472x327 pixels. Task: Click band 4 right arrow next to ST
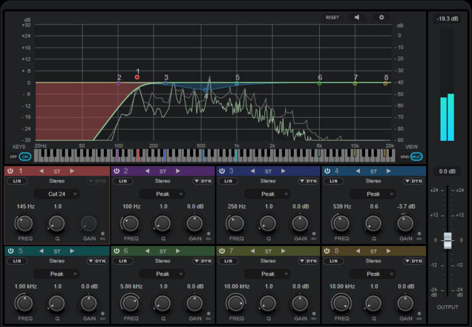[x=389, y=171]
